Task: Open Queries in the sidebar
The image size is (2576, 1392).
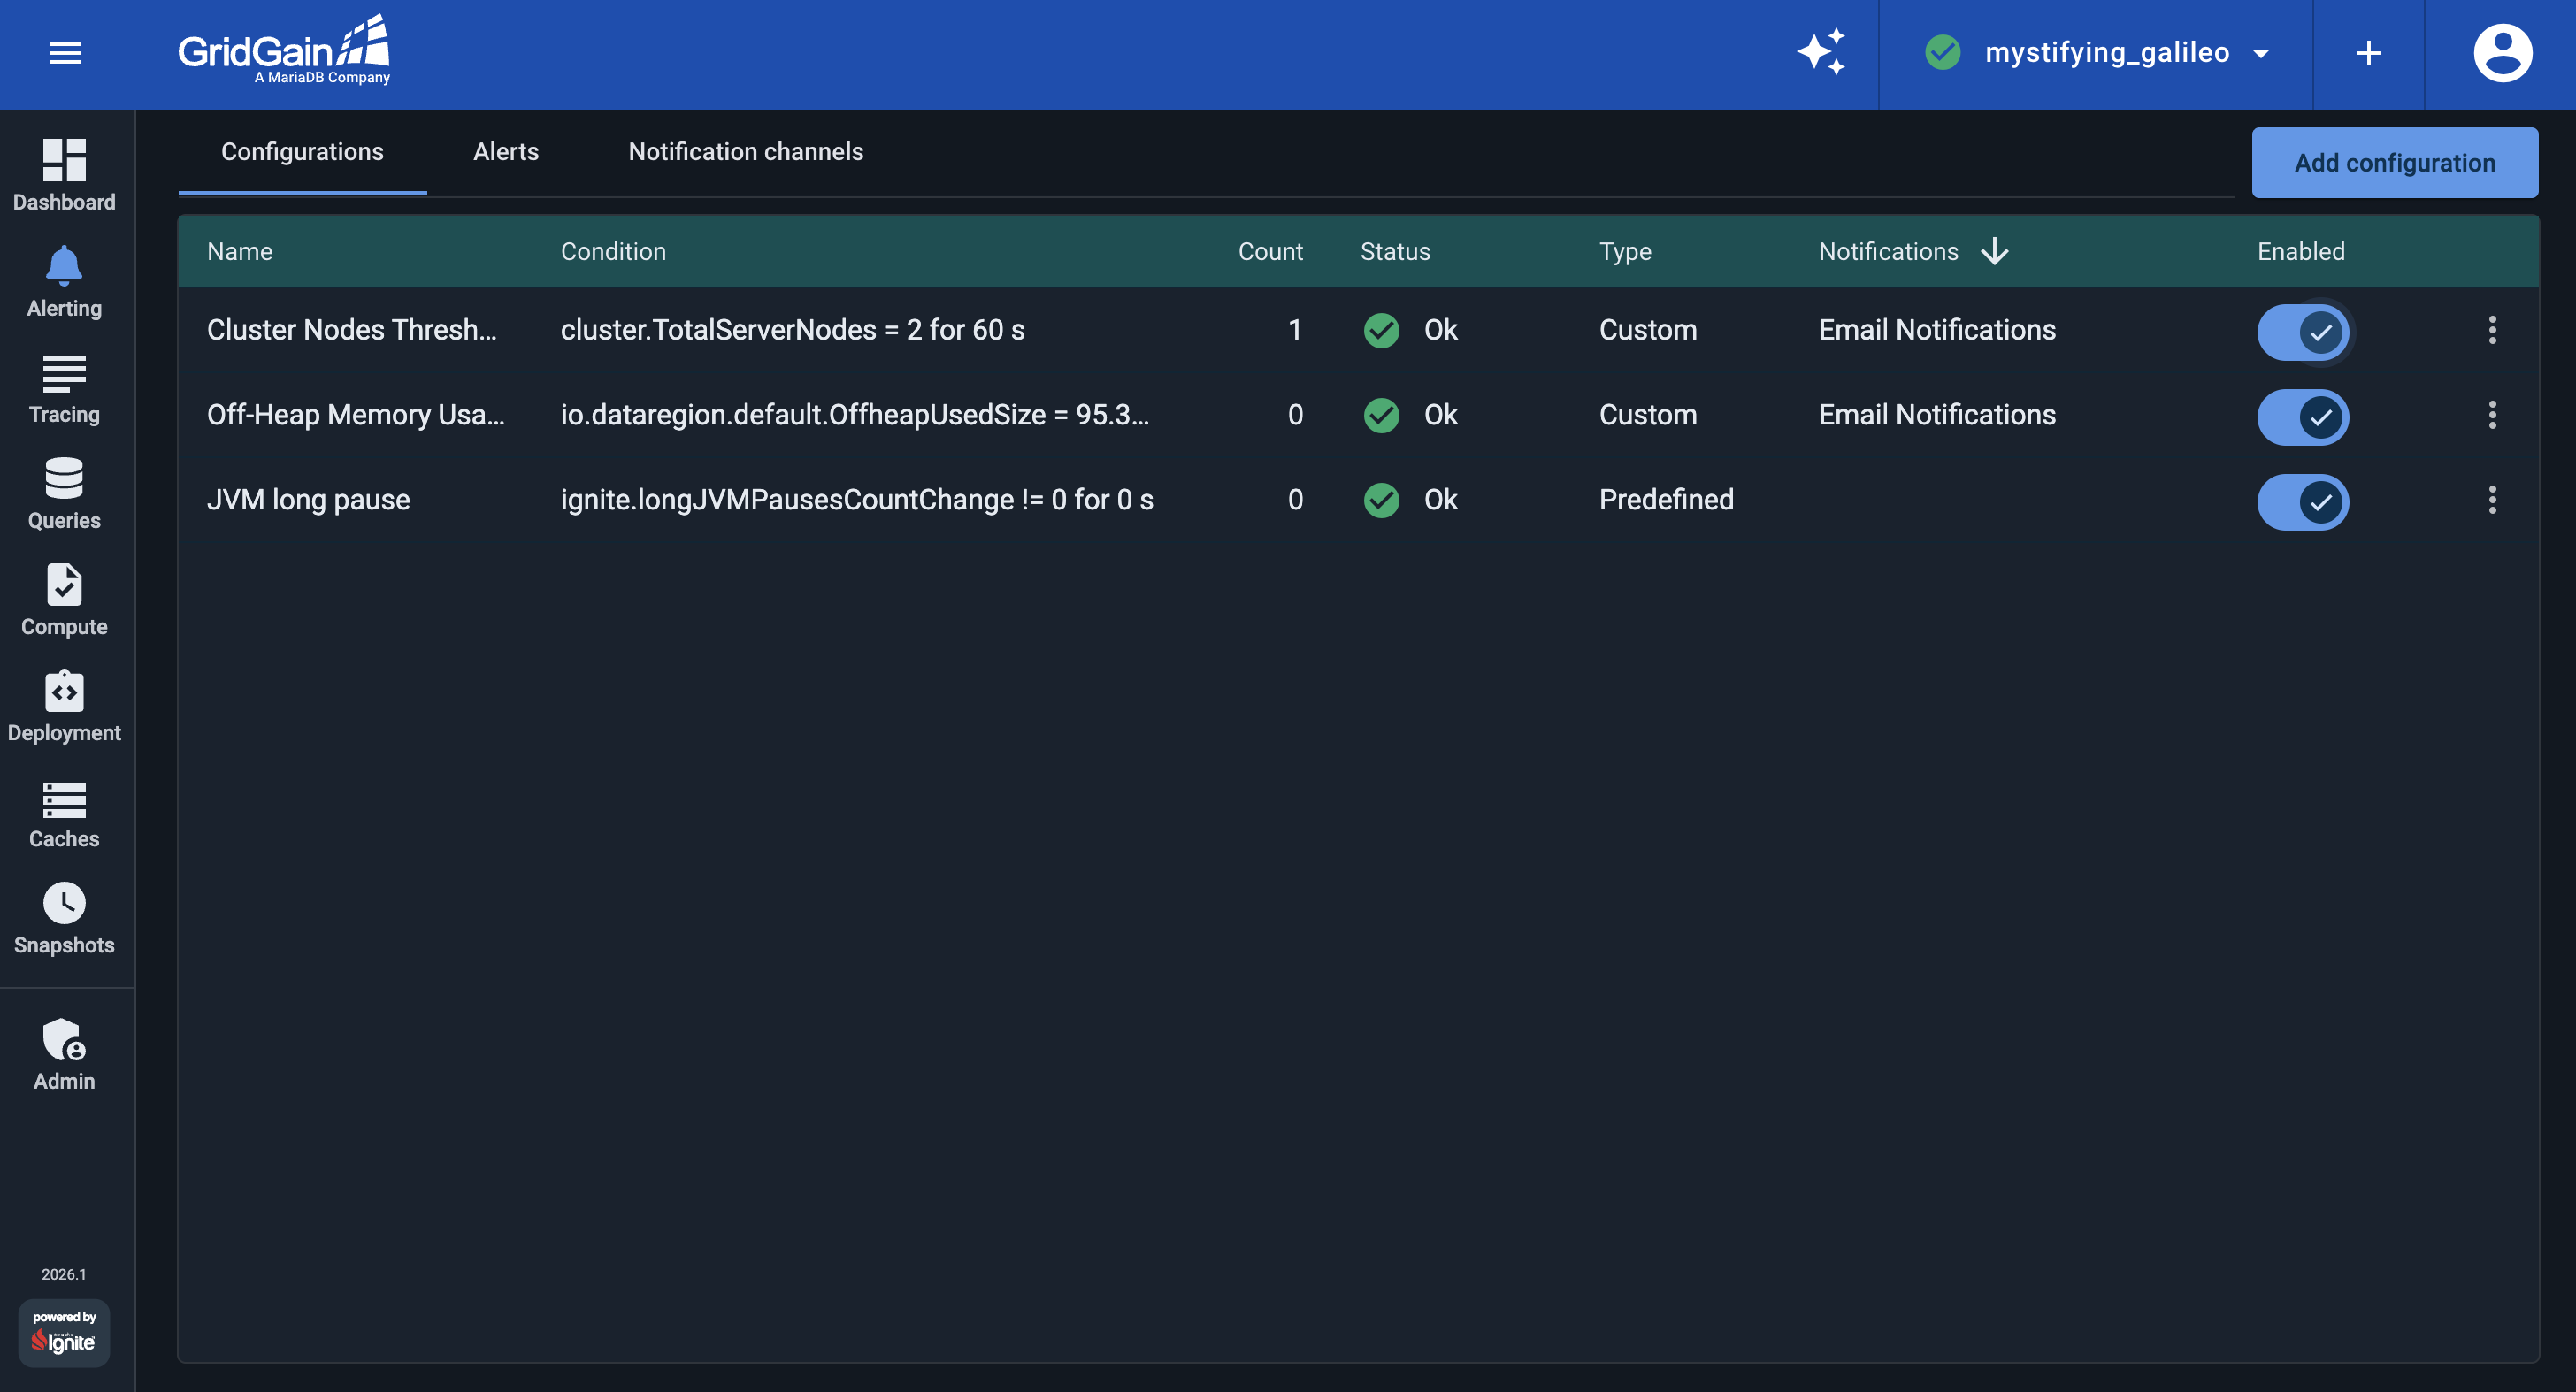Action: tap(64, 494)
